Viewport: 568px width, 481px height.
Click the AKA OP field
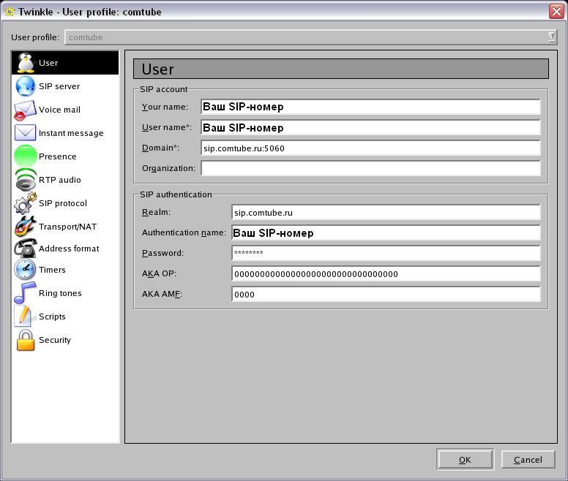click(x=386, y=274)
